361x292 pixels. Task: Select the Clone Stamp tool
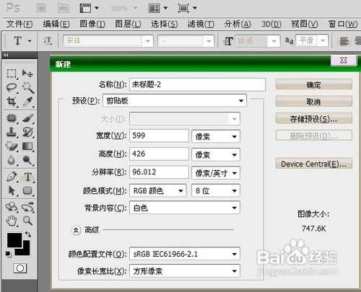tap(12, 132)
